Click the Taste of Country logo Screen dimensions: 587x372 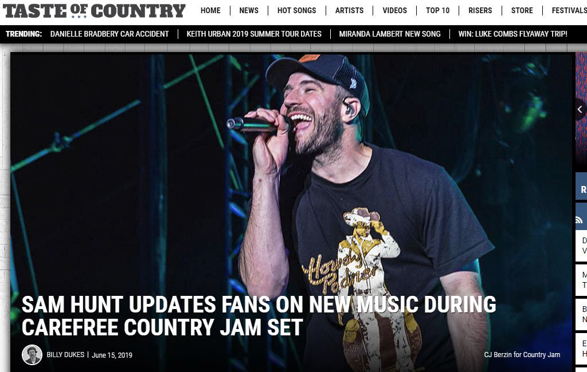pyautogui.click(x=94, y=11)
